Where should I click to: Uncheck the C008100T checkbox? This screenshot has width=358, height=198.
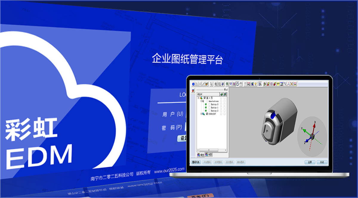(x=207, y=114)
